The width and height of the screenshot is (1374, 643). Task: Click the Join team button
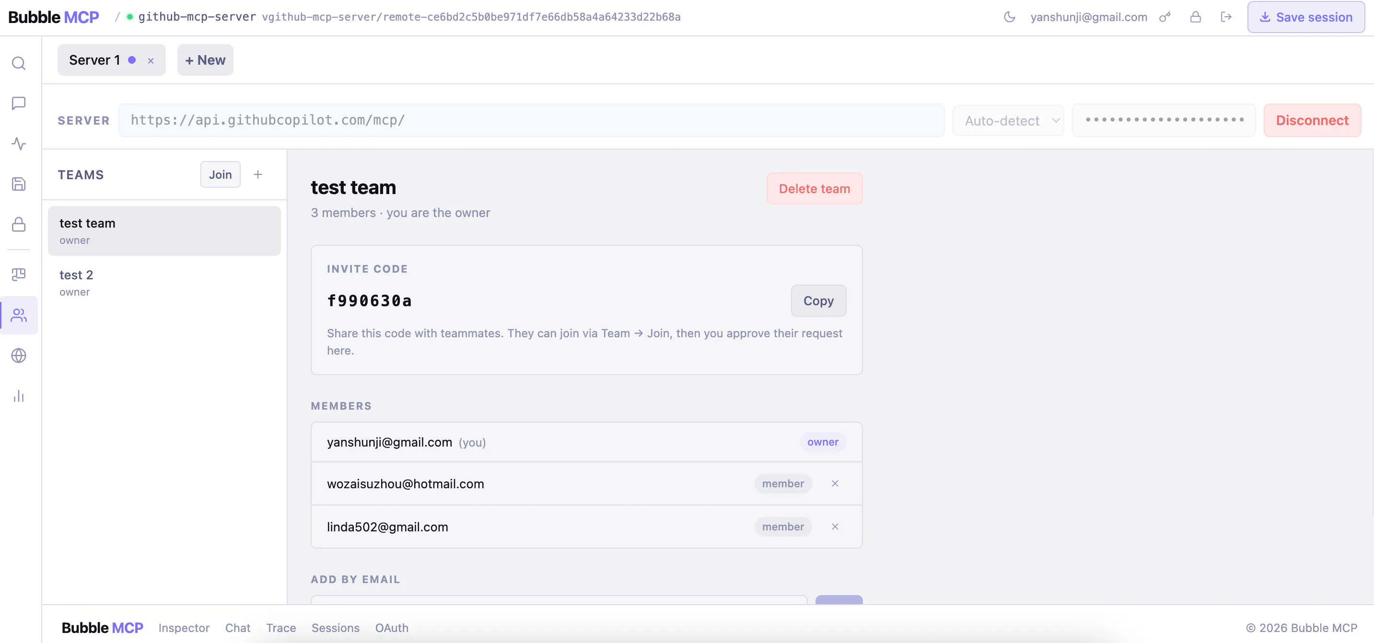(x=220, y=174)
